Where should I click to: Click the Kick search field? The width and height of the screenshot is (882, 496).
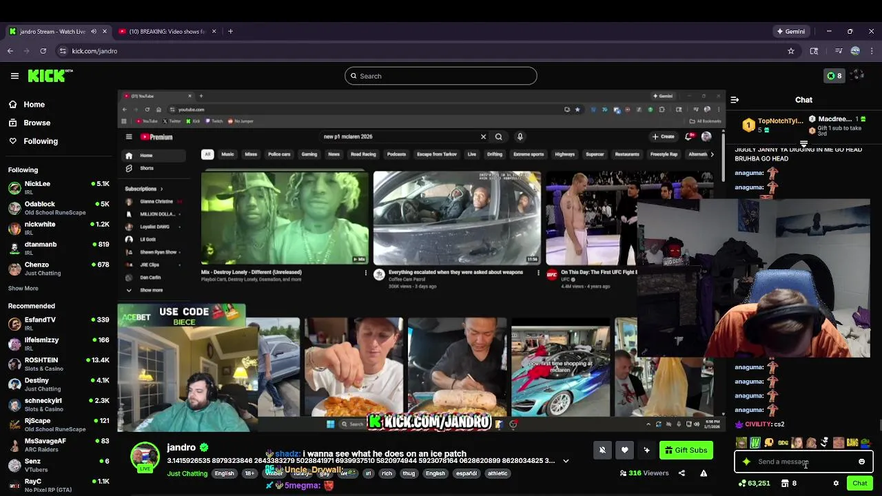pyautogui.click(x=441, y=76)
